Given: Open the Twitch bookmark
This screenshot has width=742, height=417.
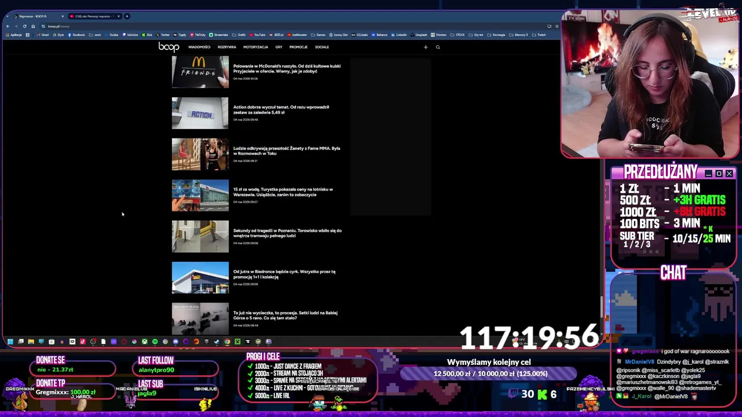Looking at the screenshot, I should point(539,35).
